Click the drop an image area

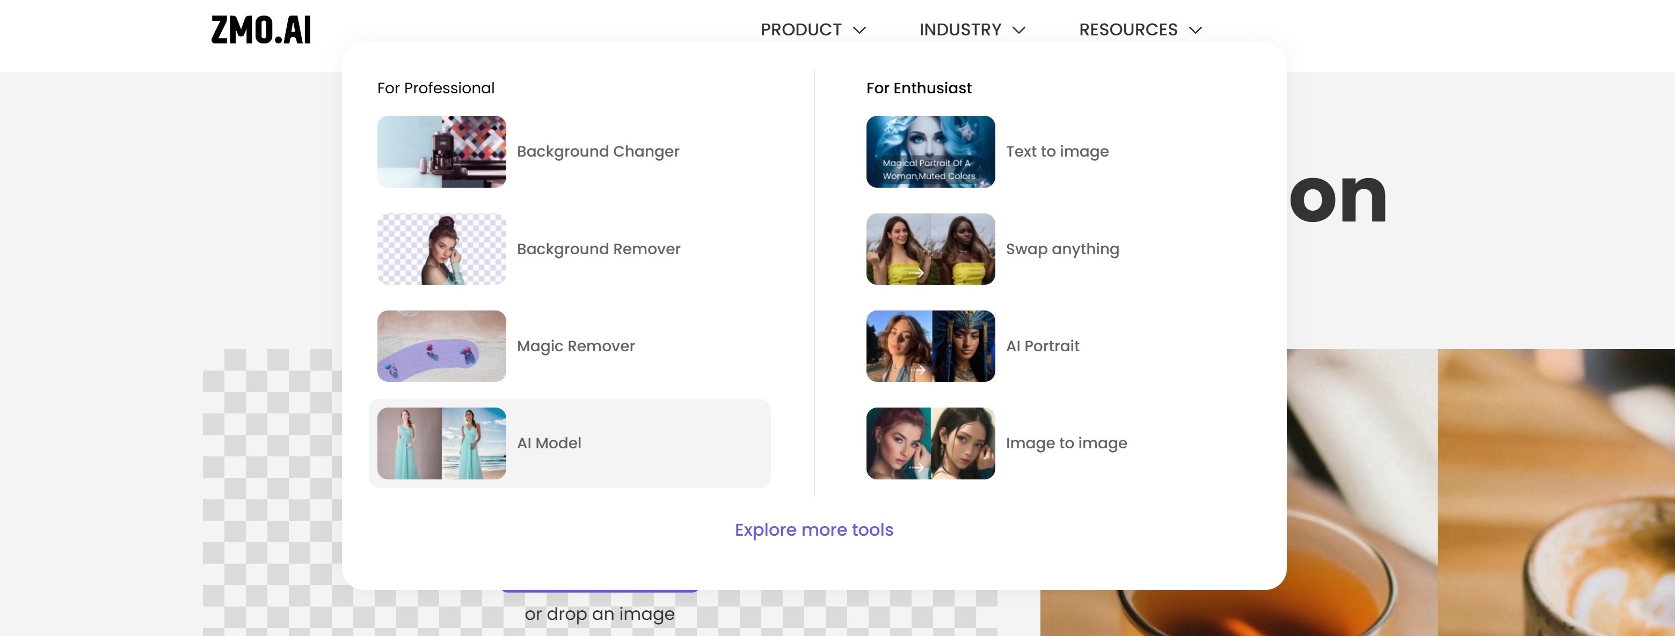[x=599, y=614]
